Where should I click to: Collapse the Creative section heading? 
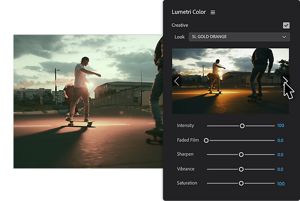pos(180,25)
